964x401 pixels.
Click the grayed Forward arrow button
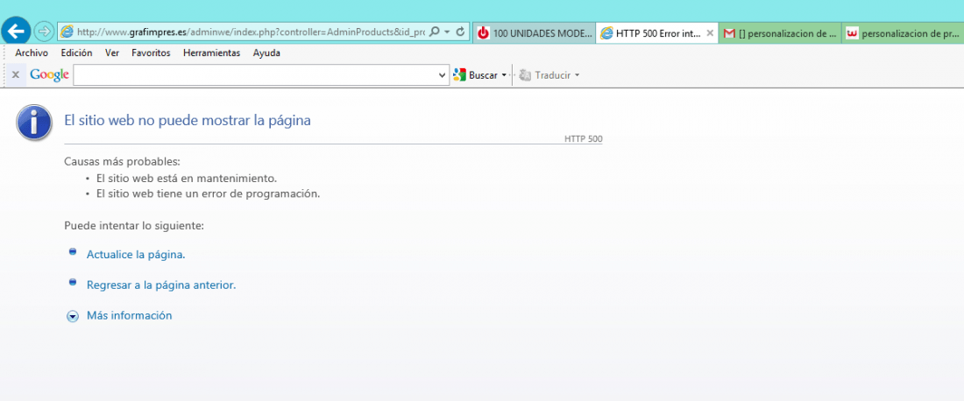tap(44, 31)
